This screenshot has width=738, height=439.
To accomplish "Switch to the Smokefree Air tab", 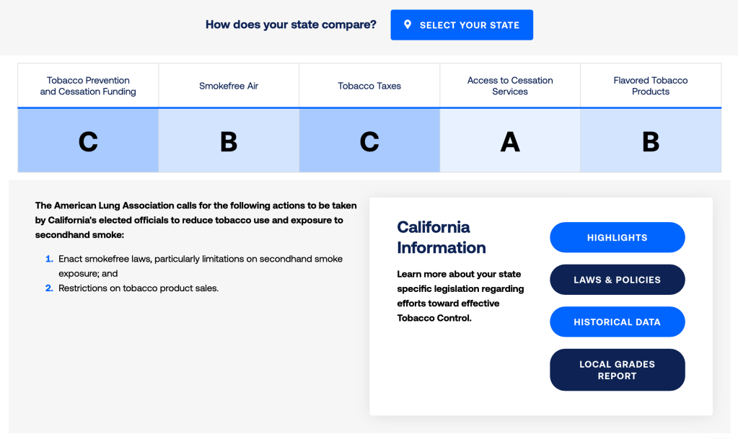I will (x=229, y=86).
